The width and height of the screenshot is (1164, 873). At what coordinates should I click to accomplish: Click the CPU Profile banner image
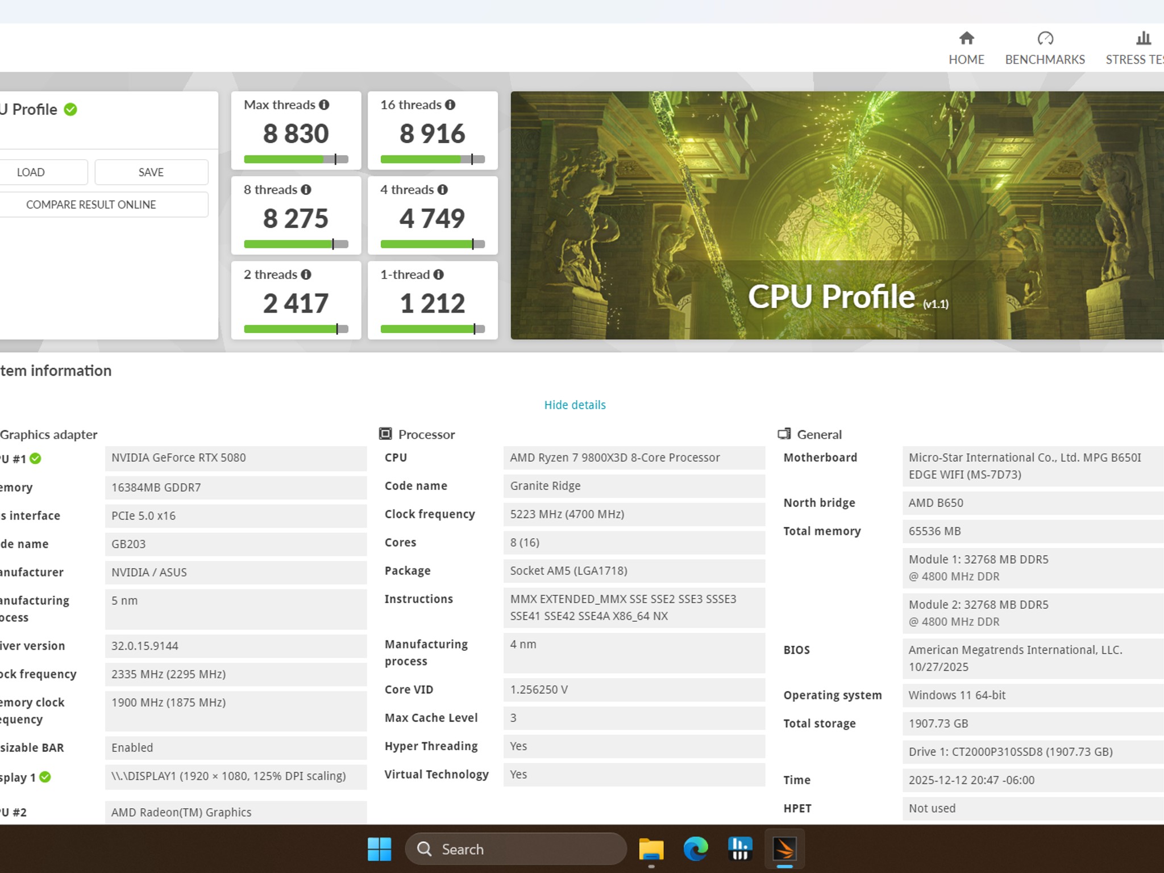837,215
